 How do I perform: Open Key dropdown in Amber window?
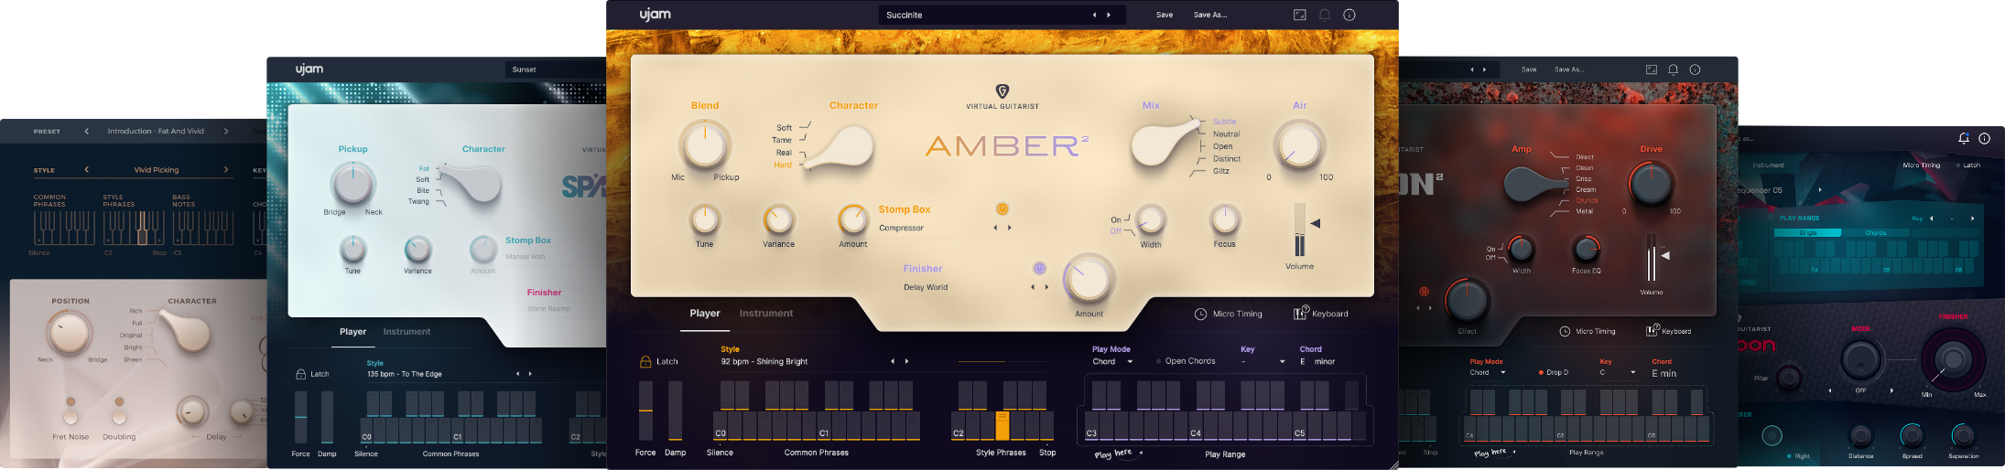1263,362
